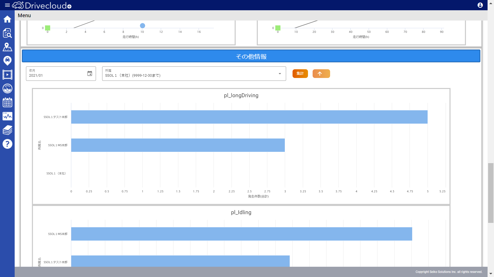494x277 pixels.
Task: Click the SSOL1 MS本部 bar in pl_longDriving
Action: (x=178, y=145)
